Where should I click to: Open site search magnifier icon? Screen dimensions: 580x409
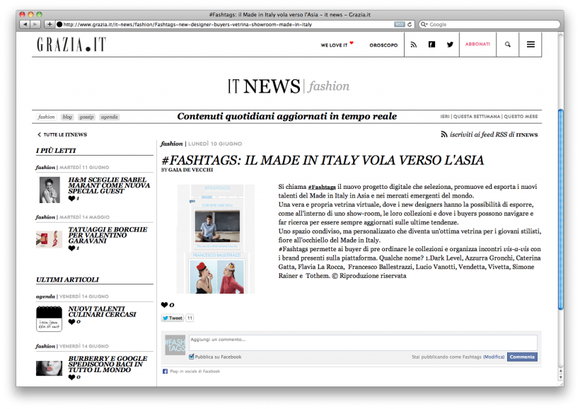(508, 45)
